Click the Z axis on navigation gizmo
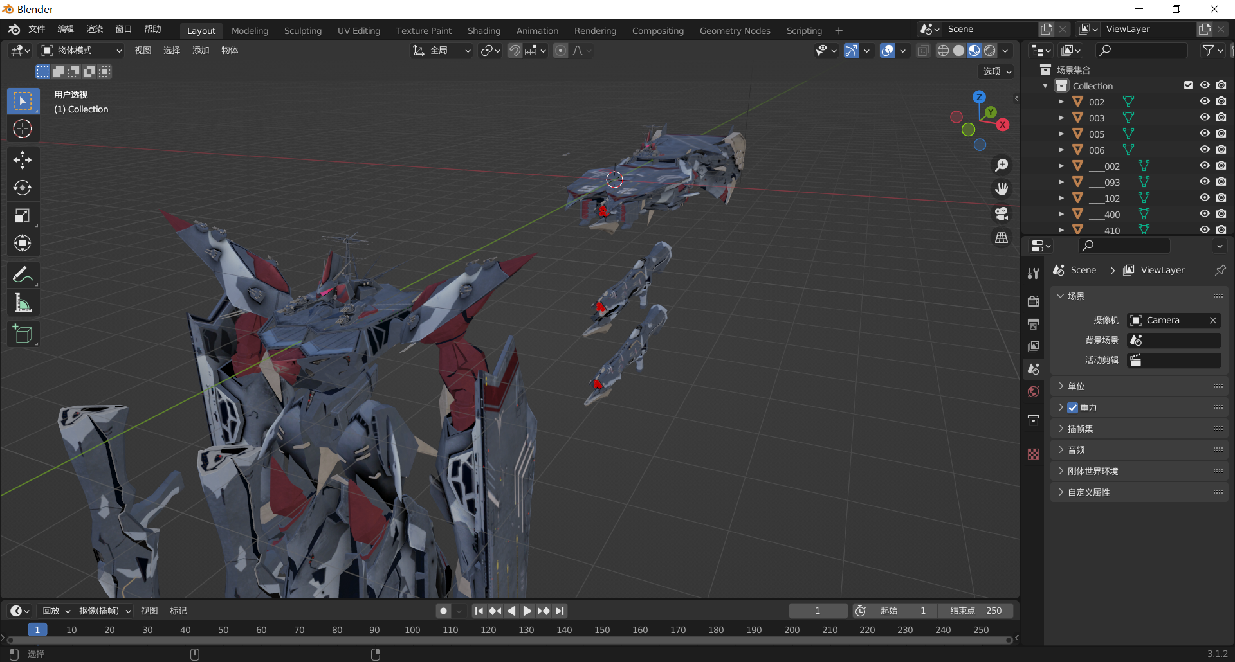Screen dimensions: 1235x662 click(x=979, y=97)
